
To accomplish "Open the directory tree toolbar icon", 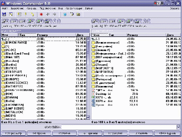I will (x=11, y=14).
